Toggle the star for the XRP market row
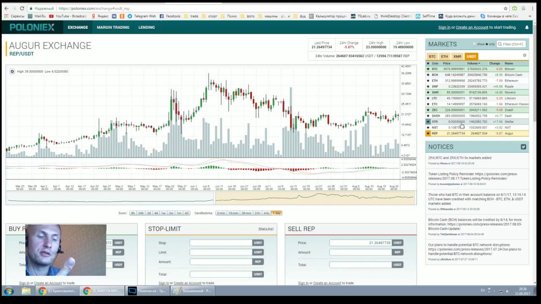Screen dimensions: 541x304 pyautogui.click(x=428, y=87)
